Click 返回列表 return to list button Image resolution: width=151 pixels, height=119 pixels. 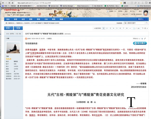coord(97,28)
